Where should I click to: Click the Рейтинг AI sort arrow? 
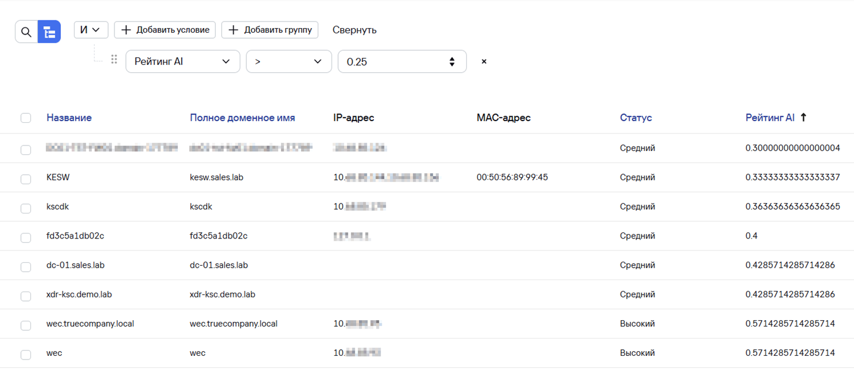tap(803, 118)
